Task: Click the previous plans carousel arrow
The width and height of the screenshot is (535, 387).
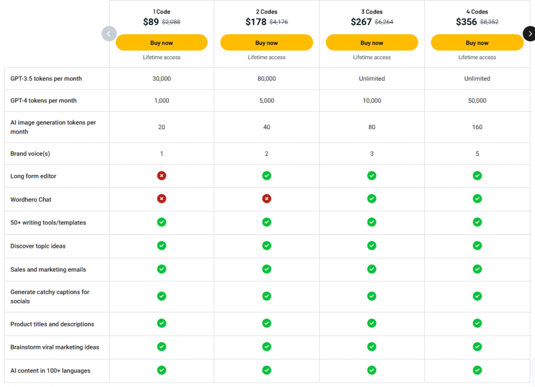Action: 109,34
